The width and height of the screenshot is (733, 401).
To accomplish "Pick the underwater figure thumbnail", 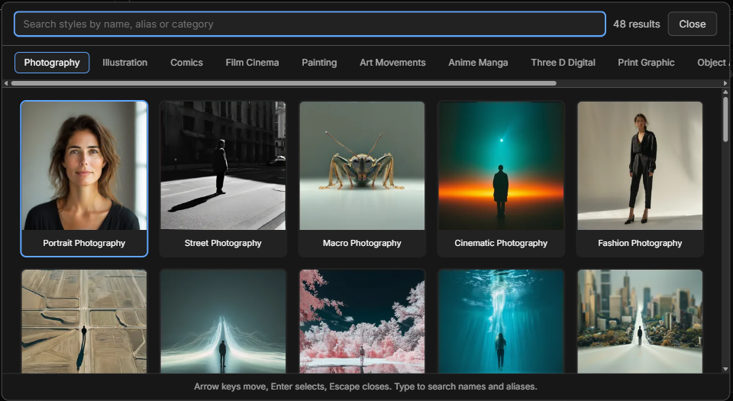I will click(x=501, y=321).
